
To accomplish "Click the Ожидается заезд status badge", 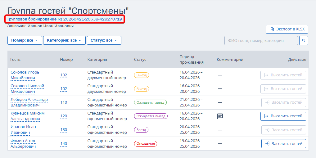I will pos(150,102).
